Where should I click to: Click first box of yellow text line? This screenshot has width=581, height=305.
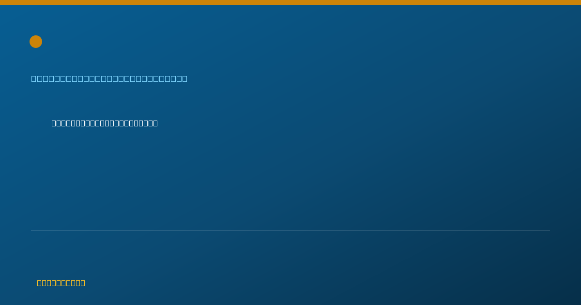tap(40, 283)
